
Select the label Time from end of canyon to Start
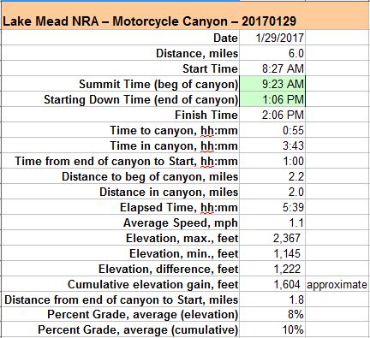click(x=127, y=161)
